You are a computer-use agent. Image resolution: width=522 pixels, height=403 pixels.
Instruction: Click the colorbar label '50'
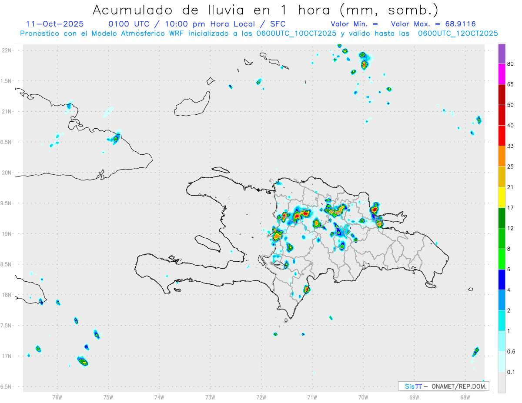[511, 105]
